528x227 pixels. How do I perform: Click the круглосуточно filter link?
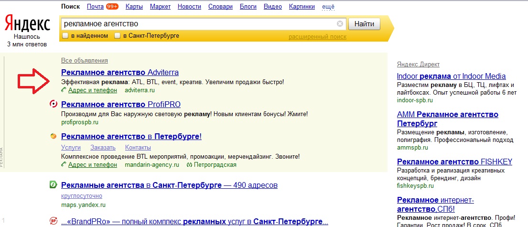pos(82,195)
